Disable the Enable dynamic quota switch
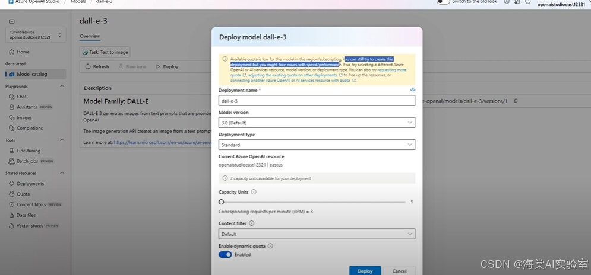 225,255
